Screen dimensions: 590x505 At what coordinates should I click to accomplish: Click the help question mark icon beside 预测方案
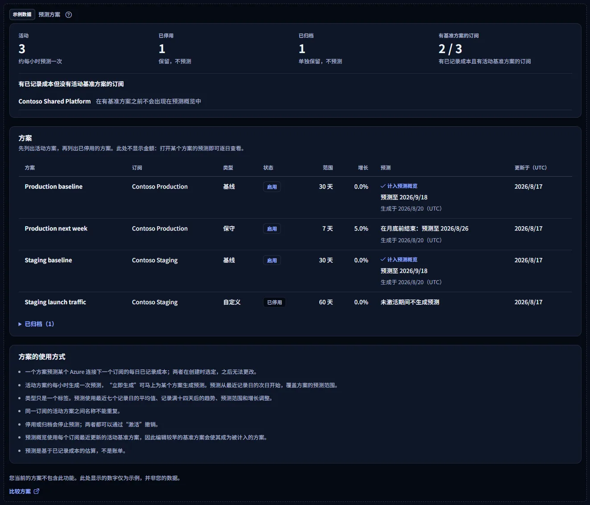tap(69, 15)
